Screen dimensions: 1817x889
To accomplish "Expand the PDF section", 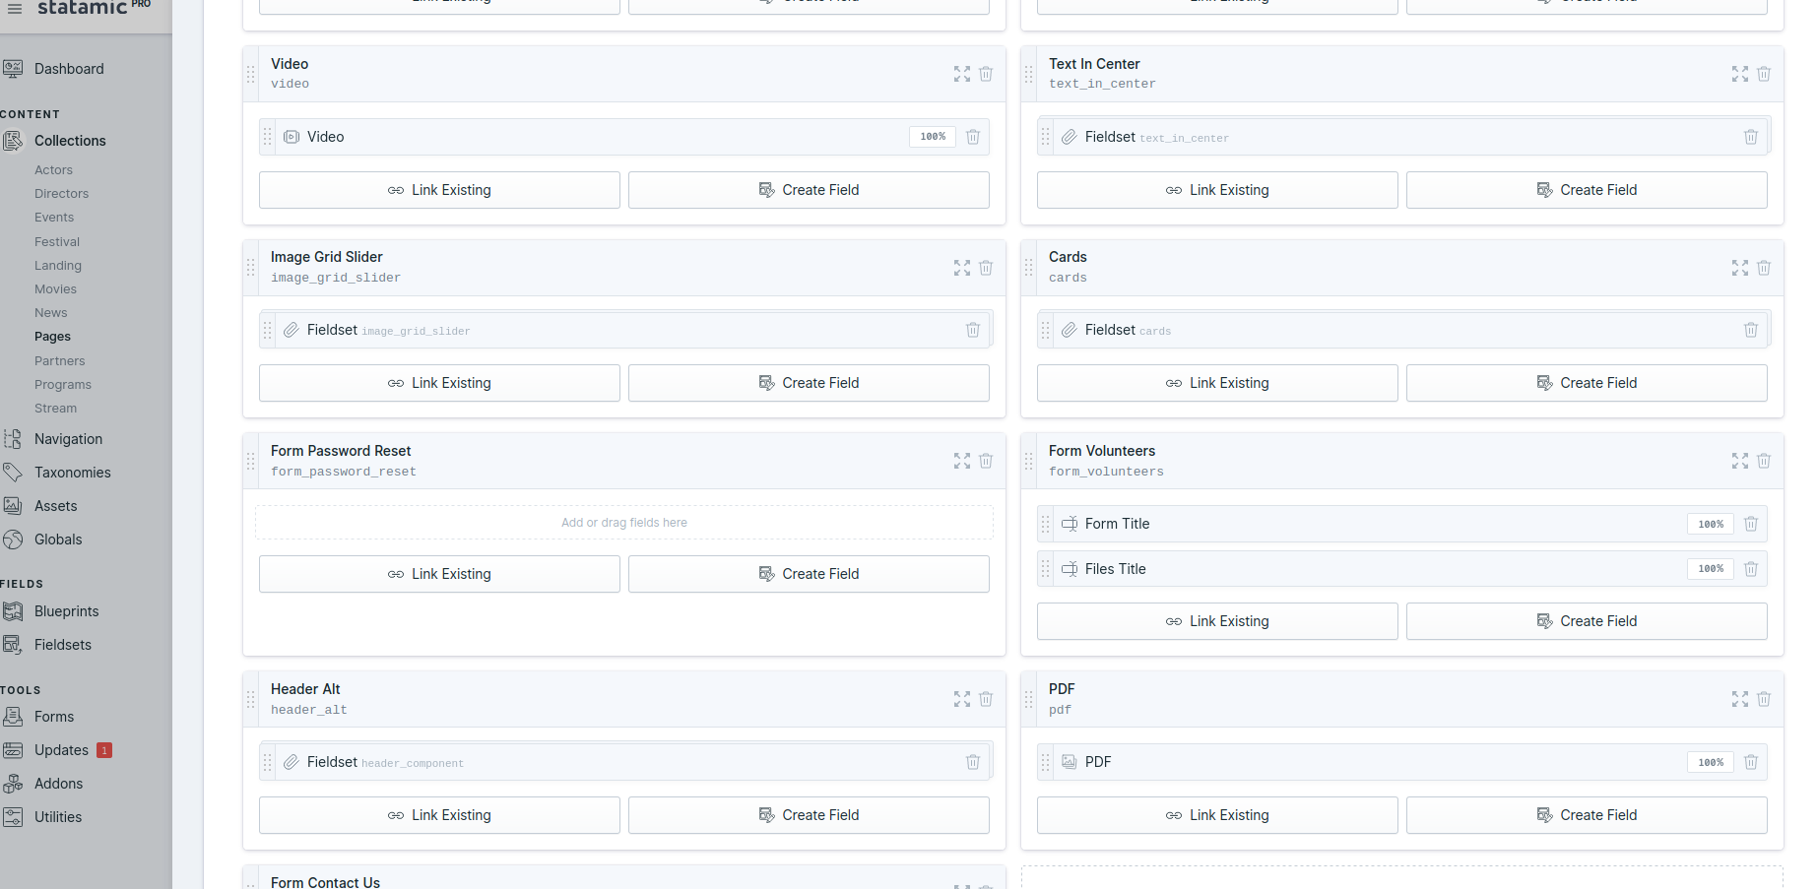I will [1740, 699].
